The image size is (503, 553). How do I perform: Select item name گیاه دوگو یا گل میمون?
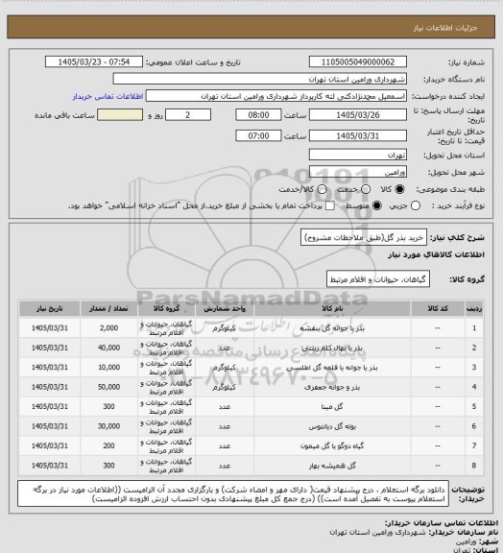332,446
